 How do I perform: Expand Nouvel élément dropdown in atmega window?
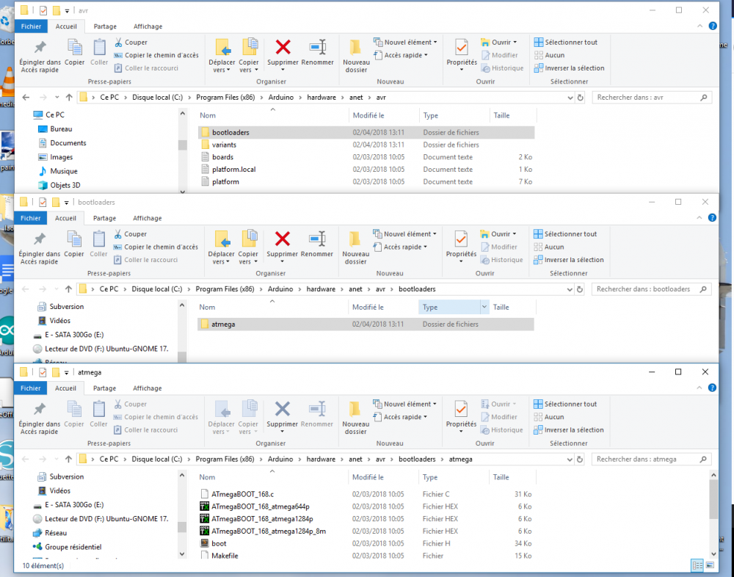click(x=435, y=404)
